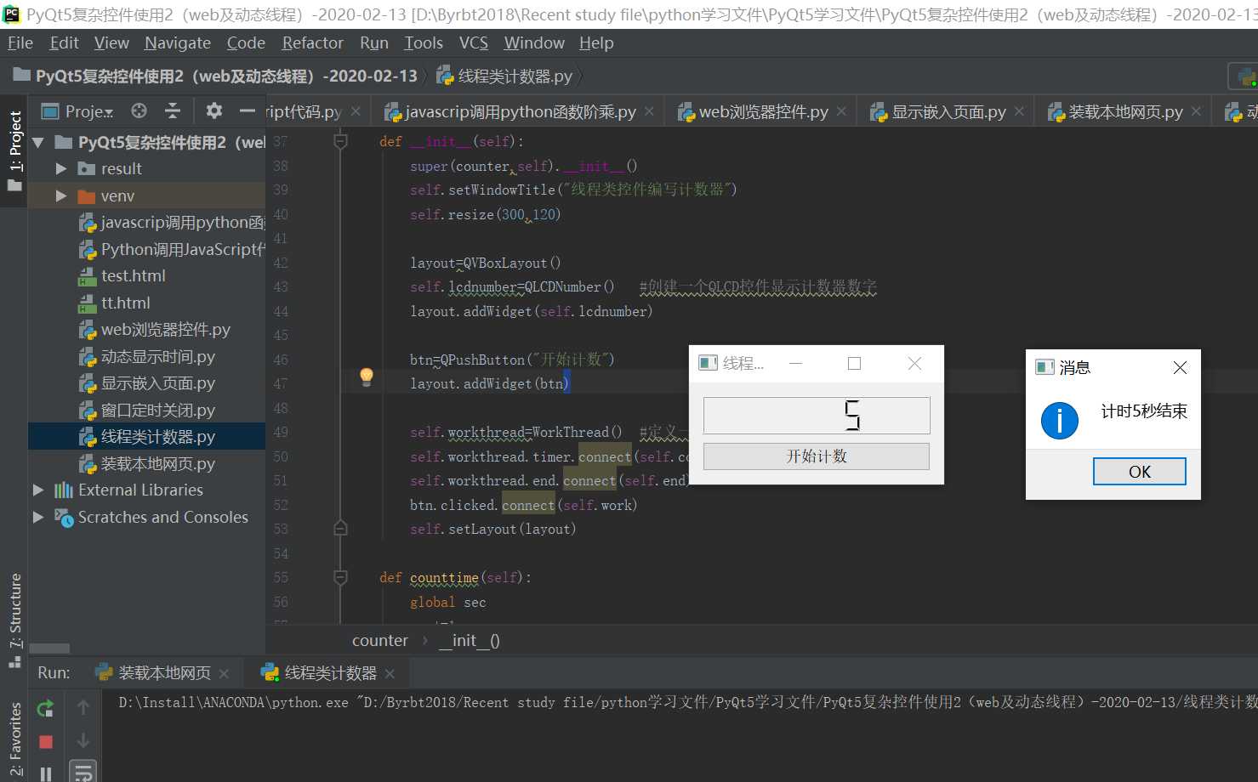
Task: Hide the Project panel with minus icon
Action: click(x=247, y=110)
